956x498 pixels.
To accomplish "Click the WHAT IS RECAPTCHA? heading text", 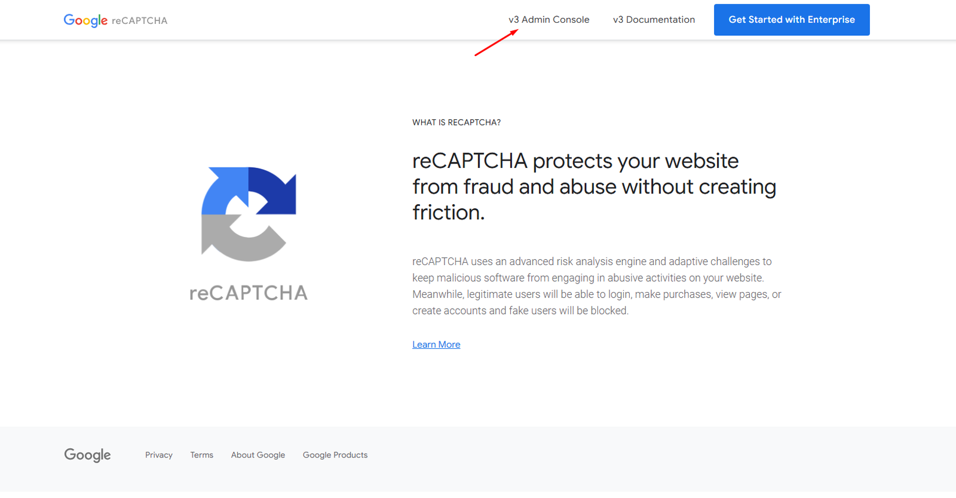I will coord(456,122).
